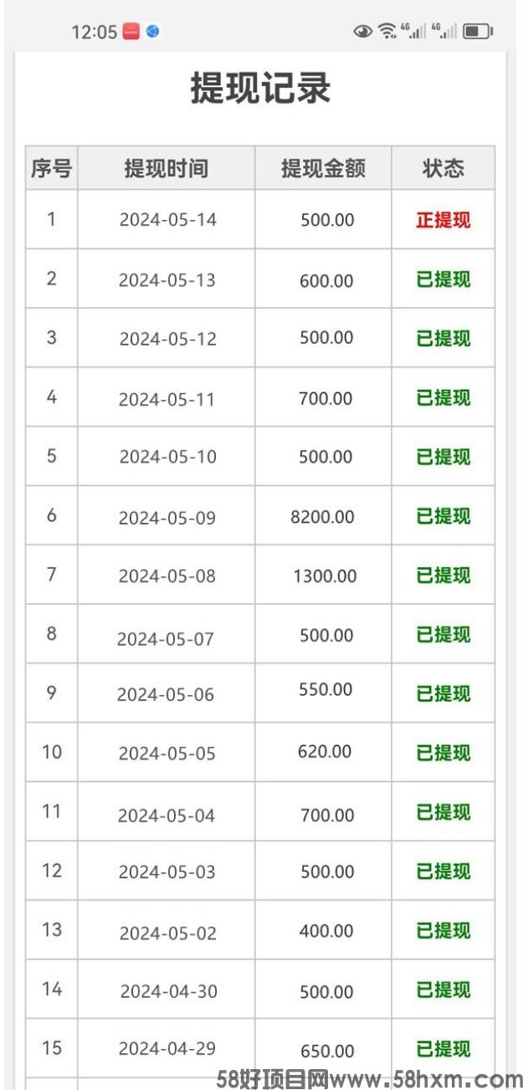Select the 提现金额 column header

323,168
